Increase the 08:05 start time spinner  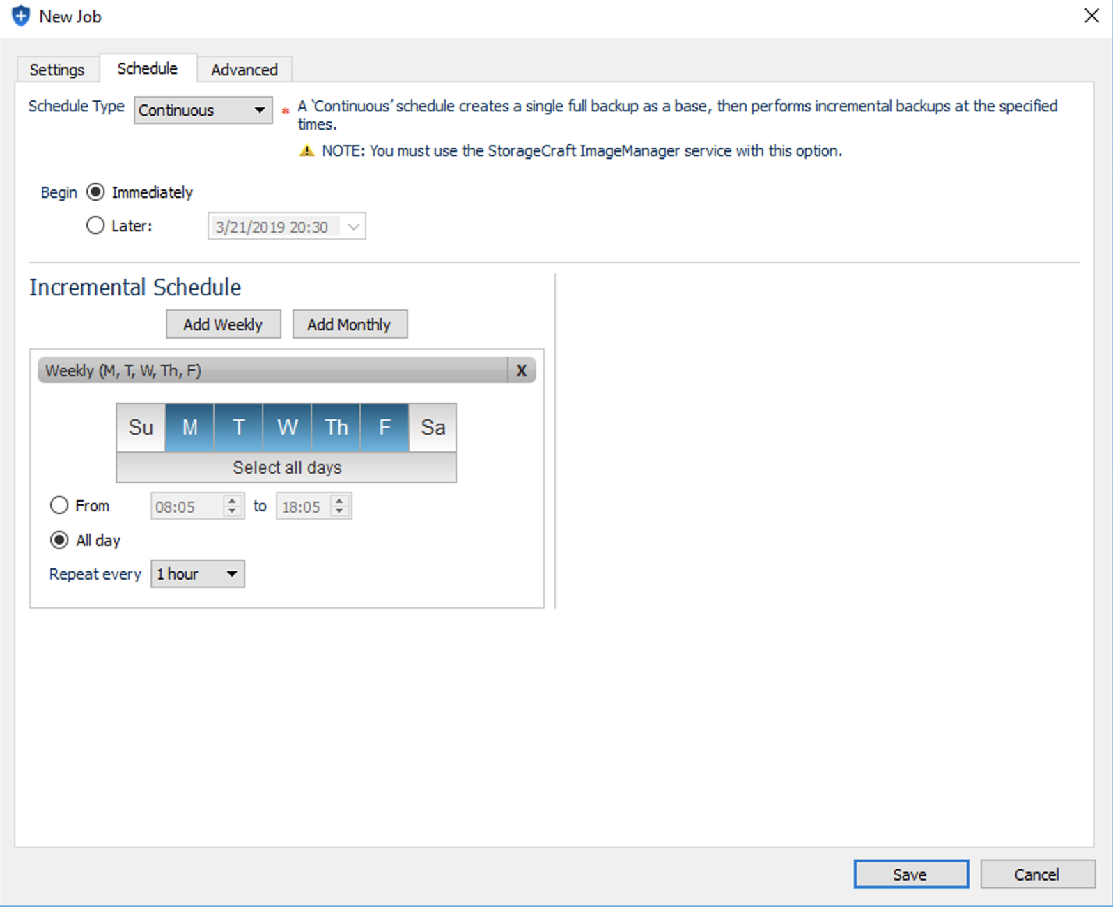click(233, 500)
